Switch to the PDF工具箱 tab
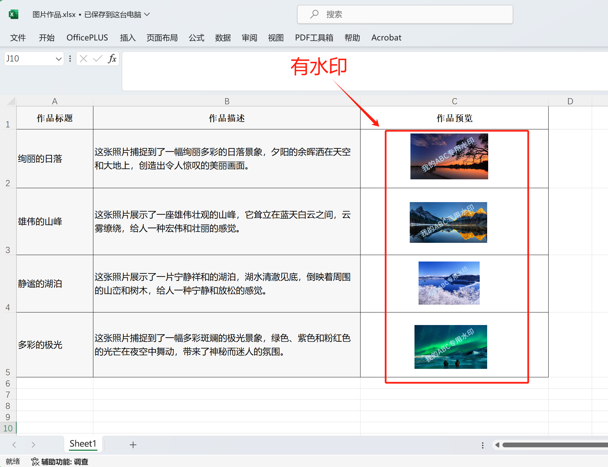 pos(314,38)
